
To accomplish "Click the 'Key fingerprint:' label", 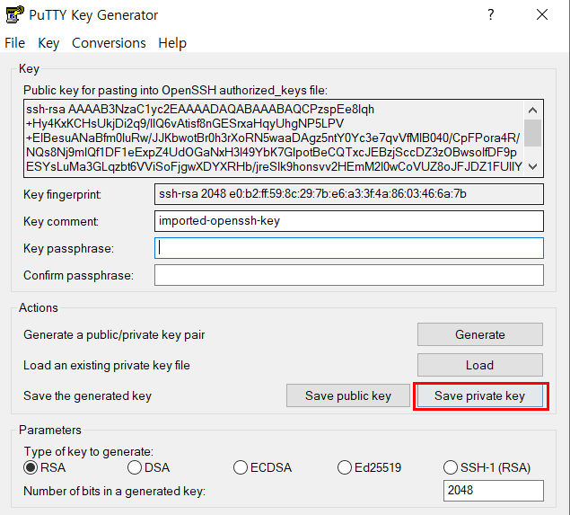I will click(x=62, y=195).
